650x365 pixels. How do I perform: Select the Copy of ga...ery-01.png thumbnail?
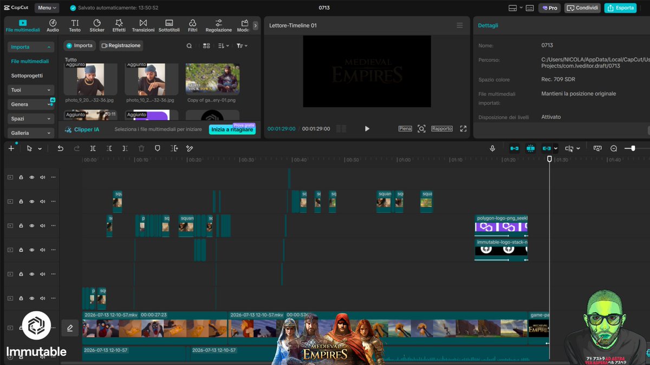[212, 79]
